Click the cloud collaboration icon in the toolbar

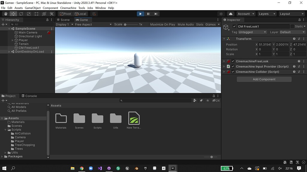tap(231, 14)
